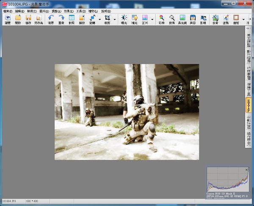Open the 工具(T) menu
The width and height of the screenshot is (254, 206).
(x=81, y=11)
